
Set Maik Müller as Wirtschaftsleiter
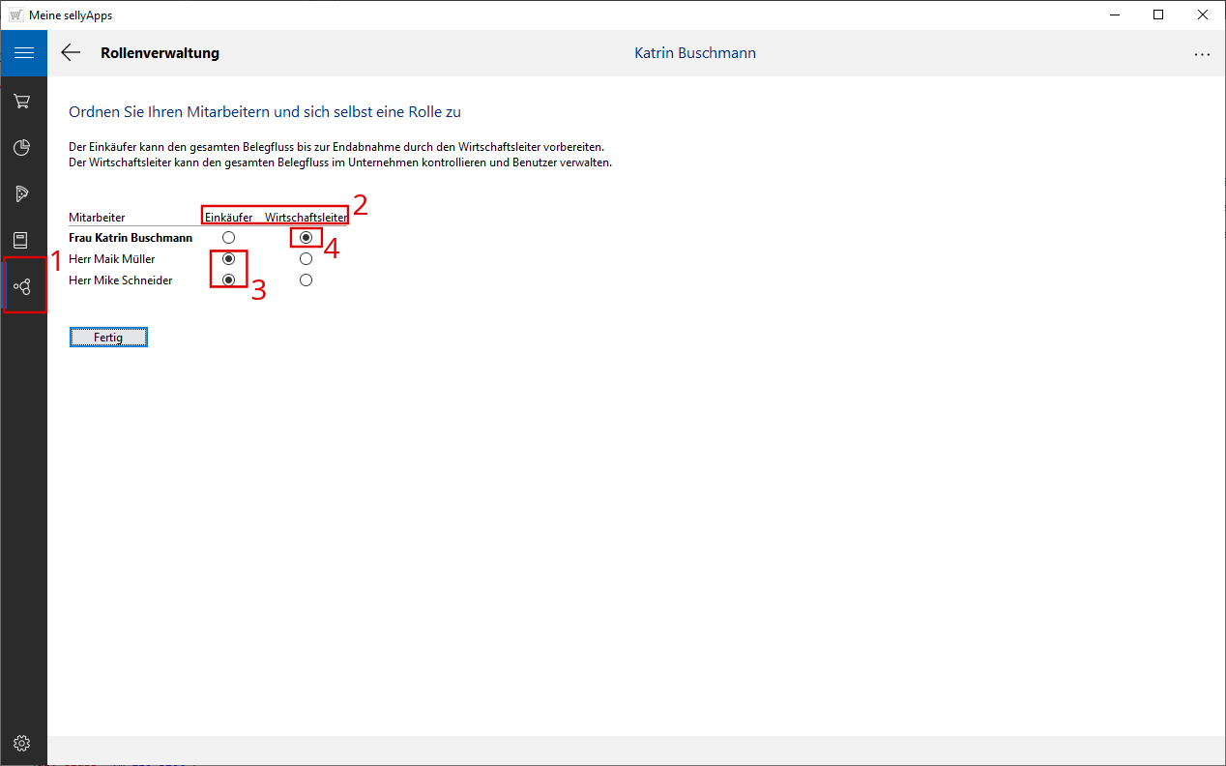click(x=306, y=259)
